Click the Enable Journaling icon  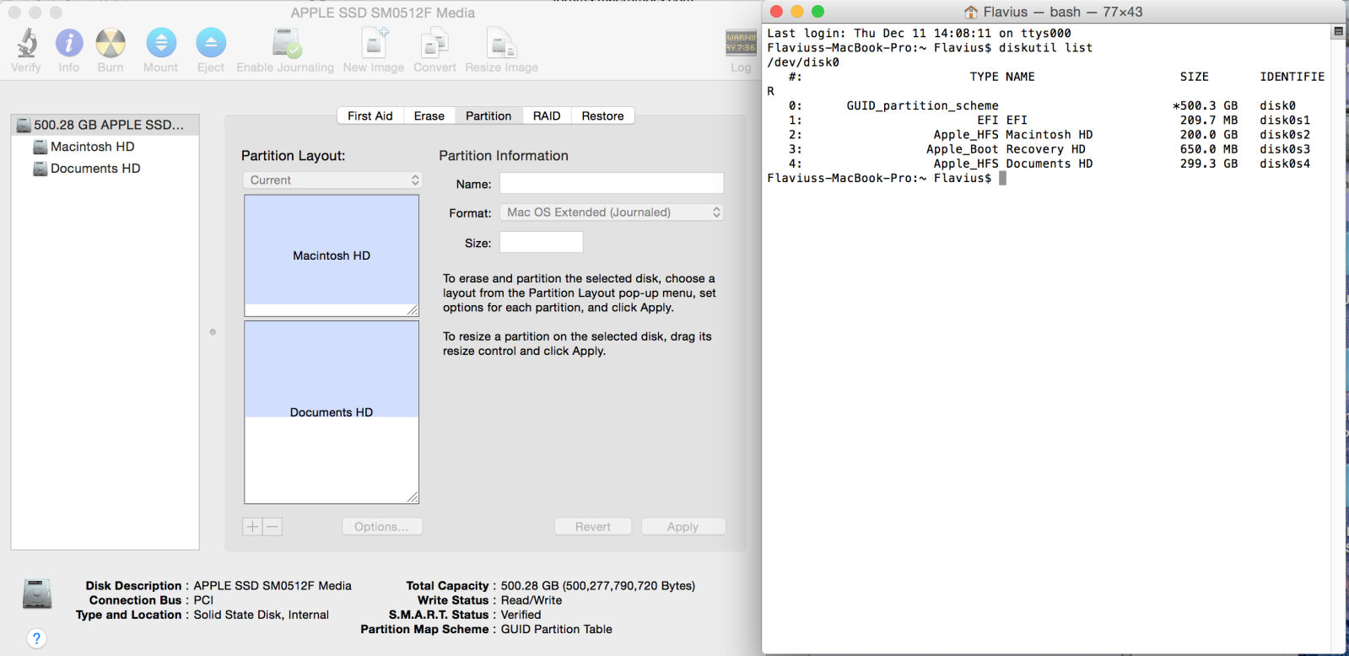pos(286,43)
